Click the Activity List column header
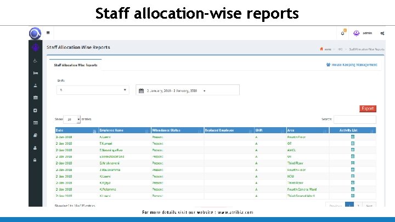 (353, 130)
